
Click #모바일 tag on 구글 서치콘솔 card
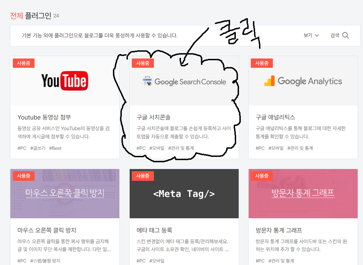point(157,148)
